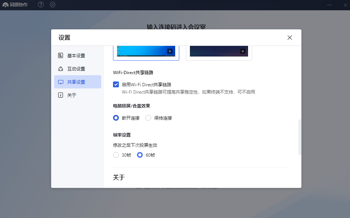Screen dimensions: 350x218
Task: Disable 启用Wi-Fi Direct共享链路 checkbox
Action: click(x=116, y=84)
